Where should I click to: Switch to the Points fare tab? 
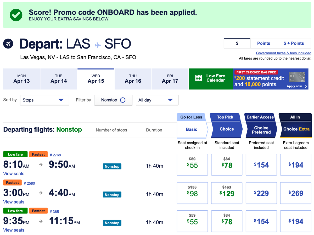point(263,43)
